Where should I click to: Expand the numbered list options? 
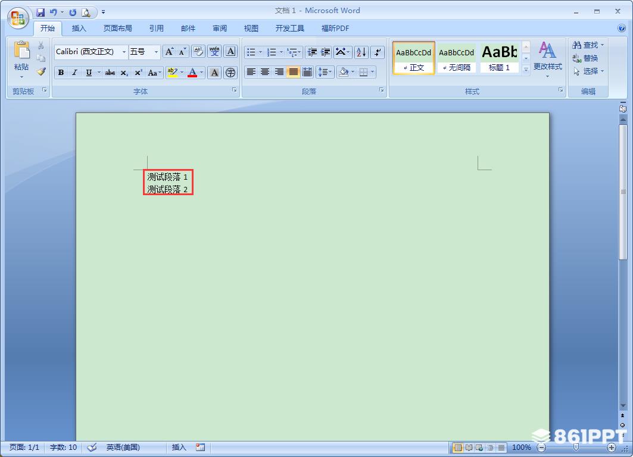282,52
